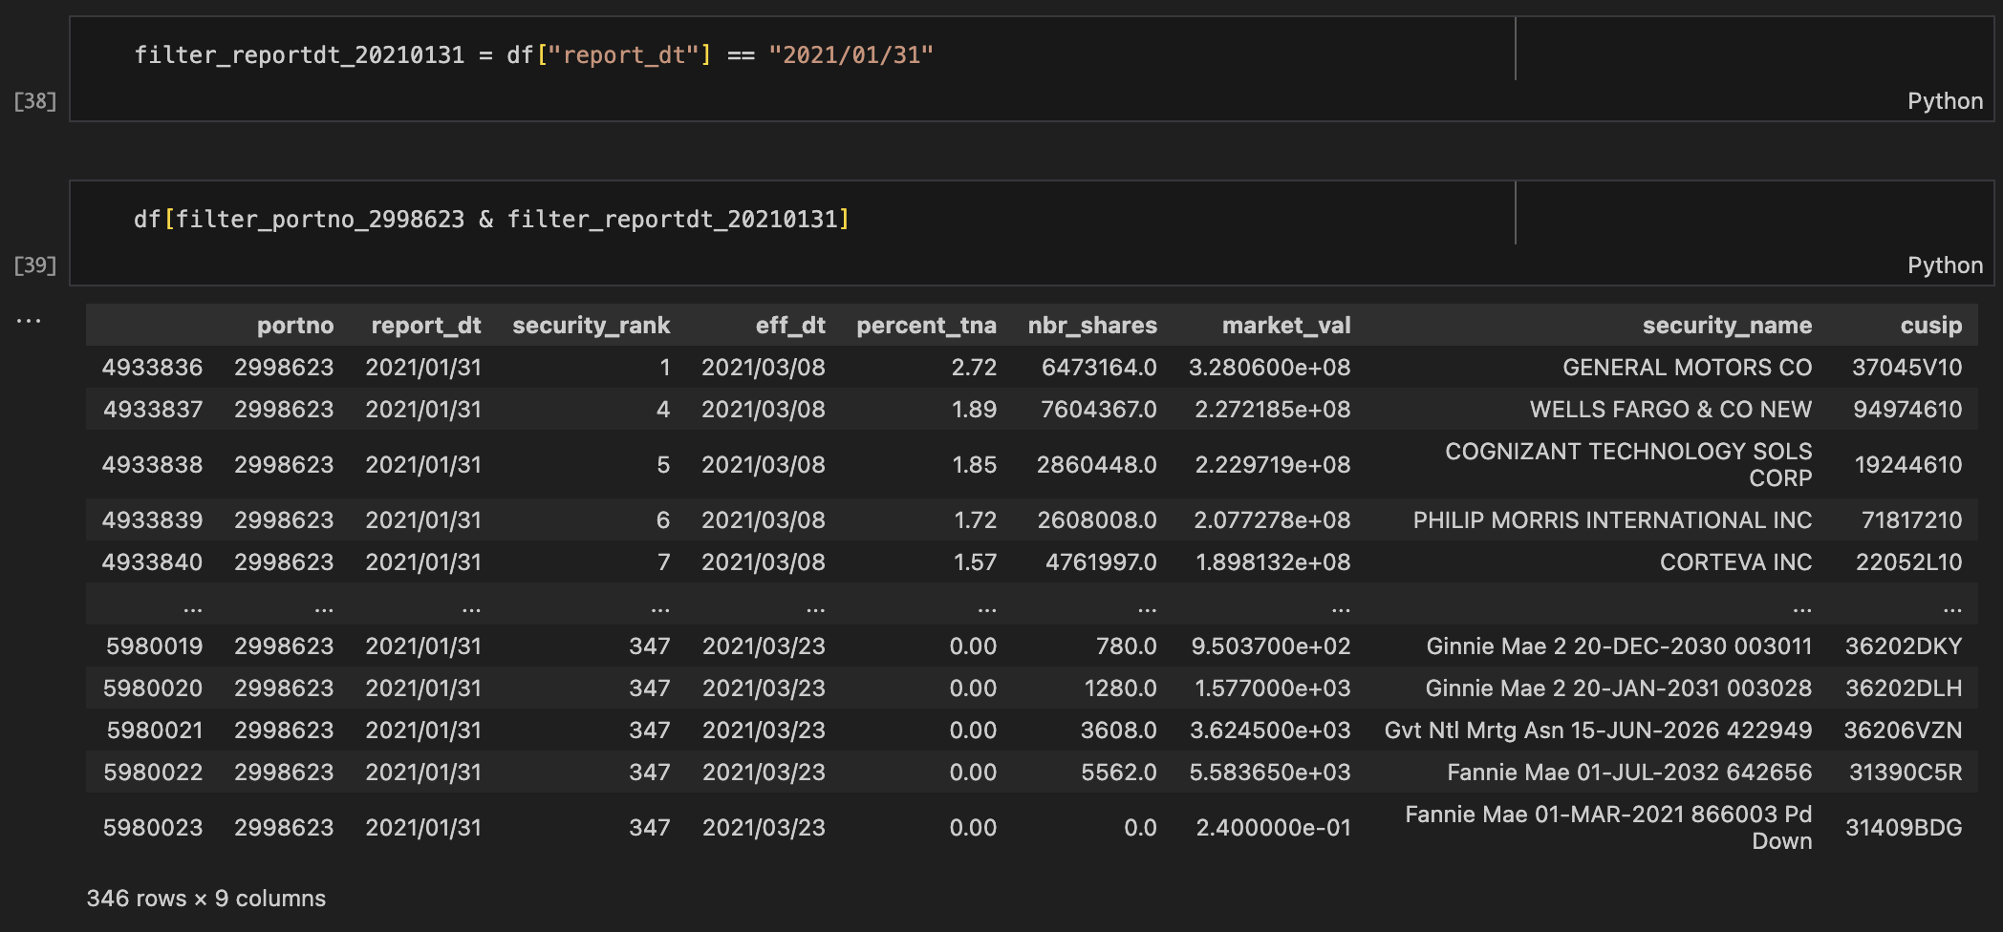Click row index 5980022
Image resolution: width=2003 pixels, height=932 pixels.
pos(152,773)
